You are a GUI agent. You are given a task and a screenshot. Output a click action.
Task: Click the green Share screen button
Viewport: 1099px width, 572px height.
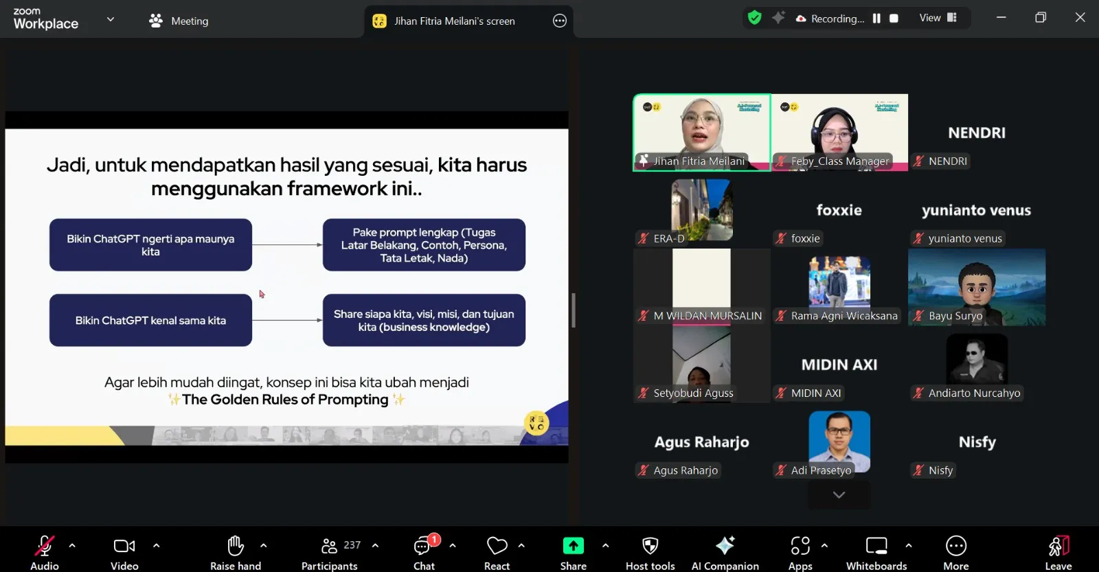[x=574, y=546]
